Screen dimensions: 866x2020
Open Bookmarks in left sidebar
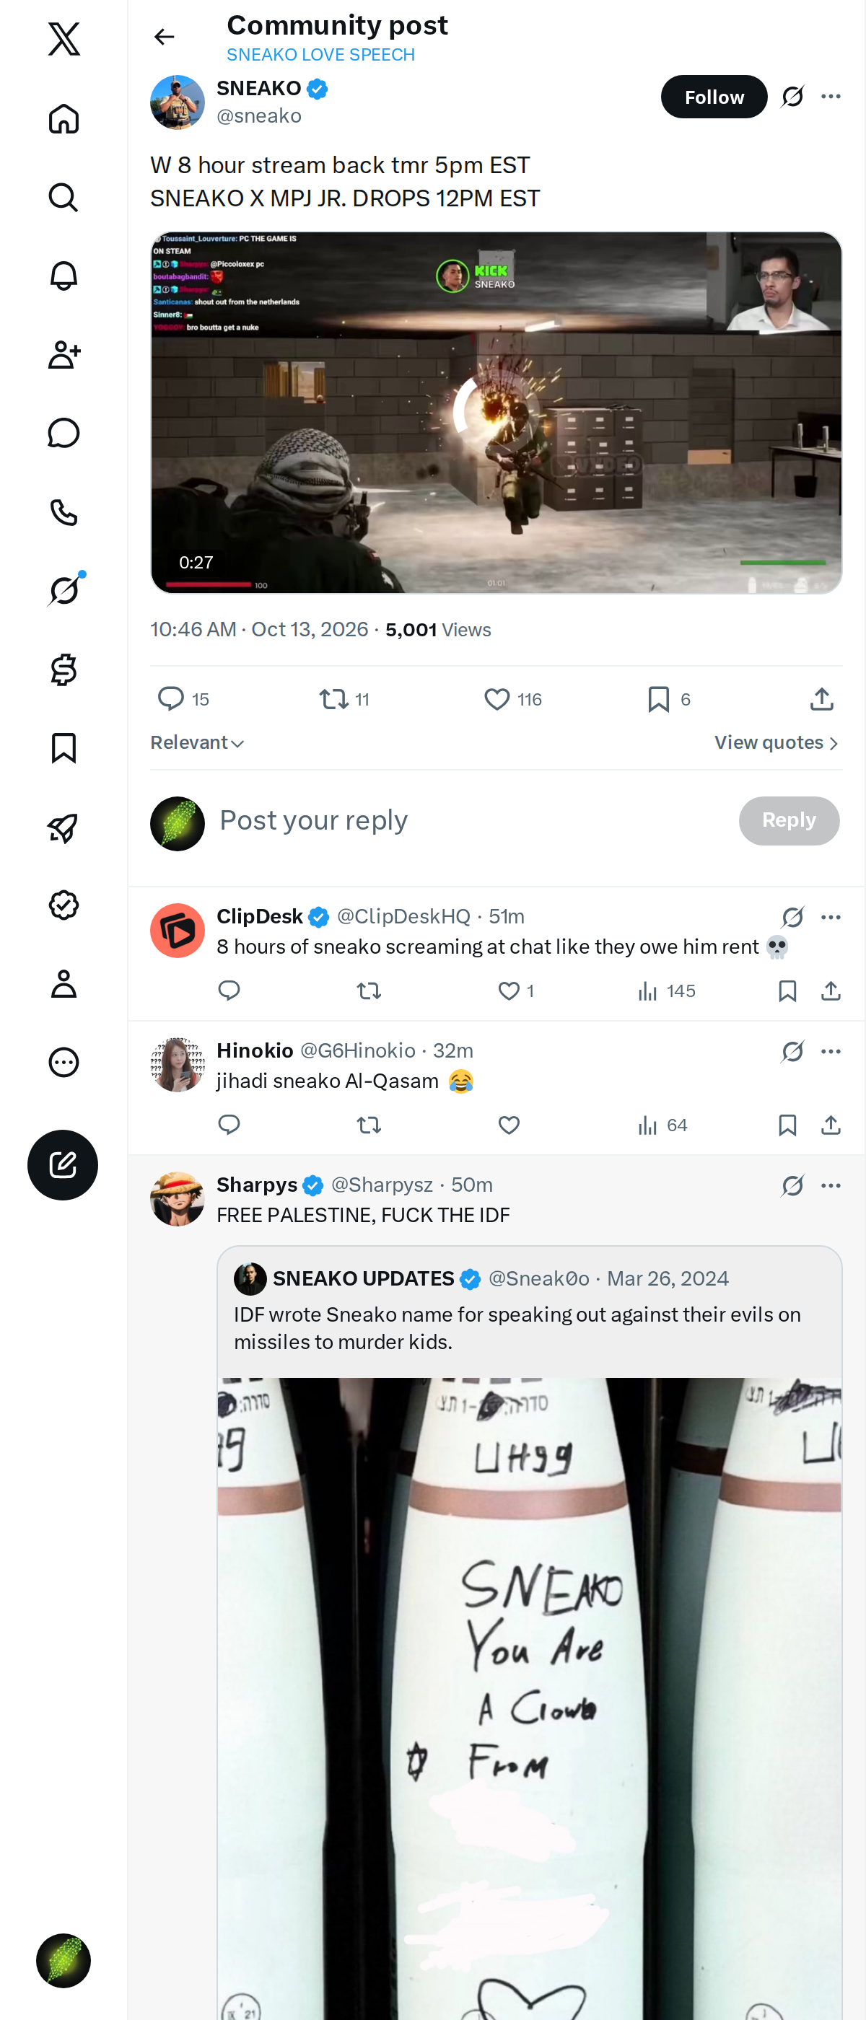(64, 748)
